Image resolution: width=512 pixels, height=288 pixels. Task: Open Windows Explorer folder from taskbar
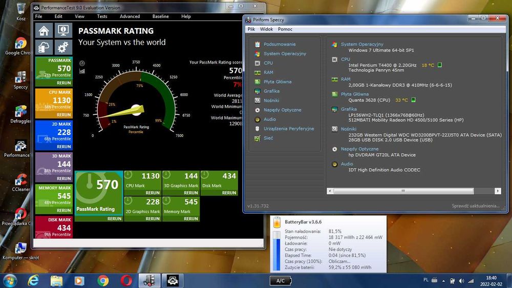(56, 281)
